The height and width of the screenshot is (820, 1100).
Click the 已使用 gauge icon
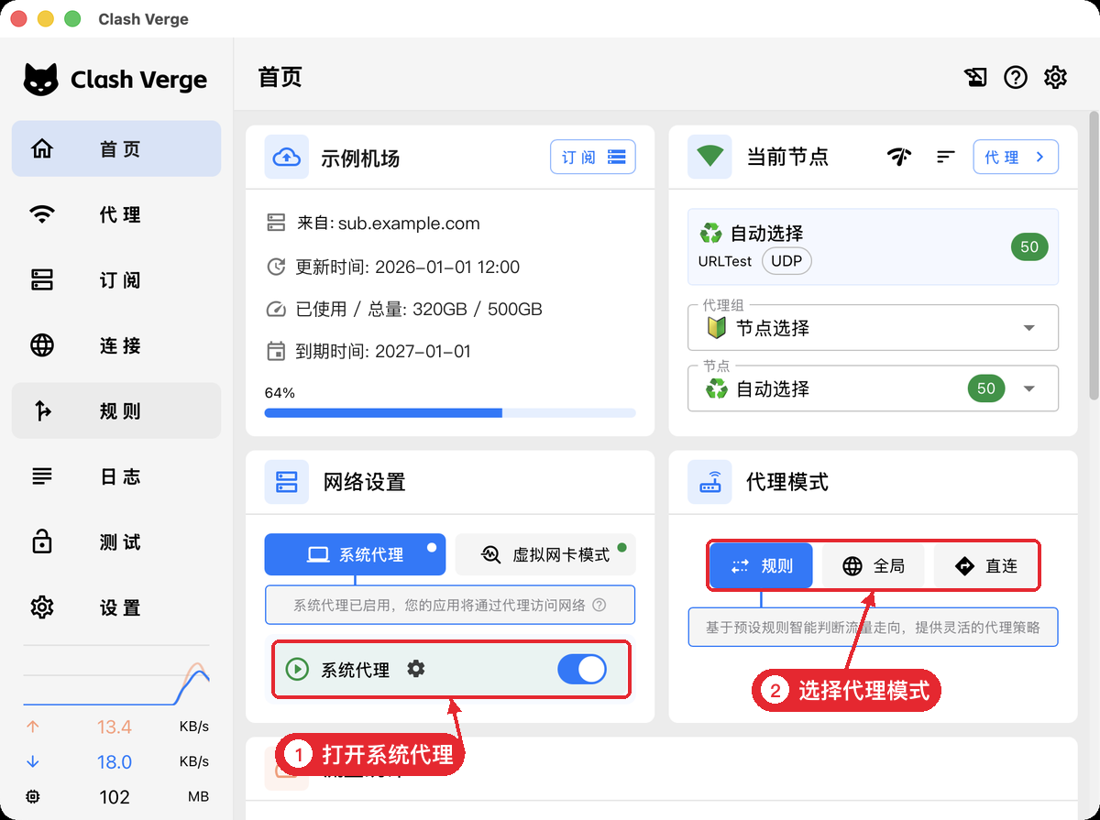(x=276, y=309)
